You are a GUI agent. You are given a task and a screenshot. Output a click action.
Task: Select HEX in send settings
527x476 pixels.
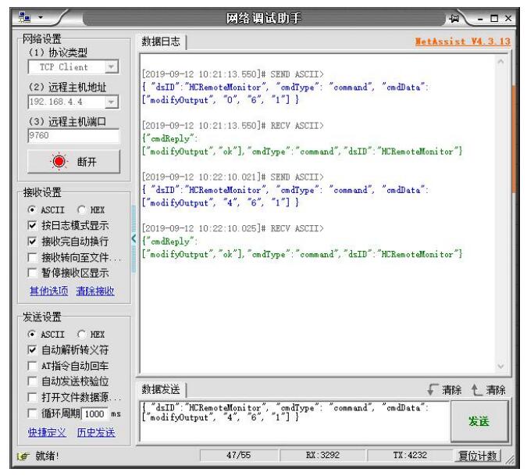91,335
